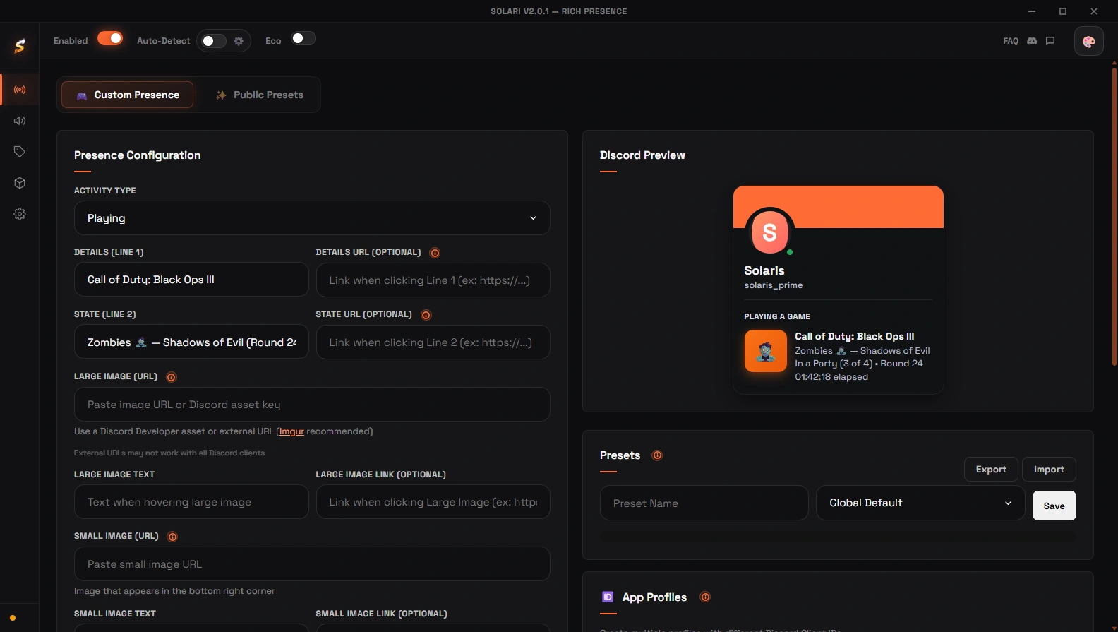Show info for App Profiles section

click(704, 597)
